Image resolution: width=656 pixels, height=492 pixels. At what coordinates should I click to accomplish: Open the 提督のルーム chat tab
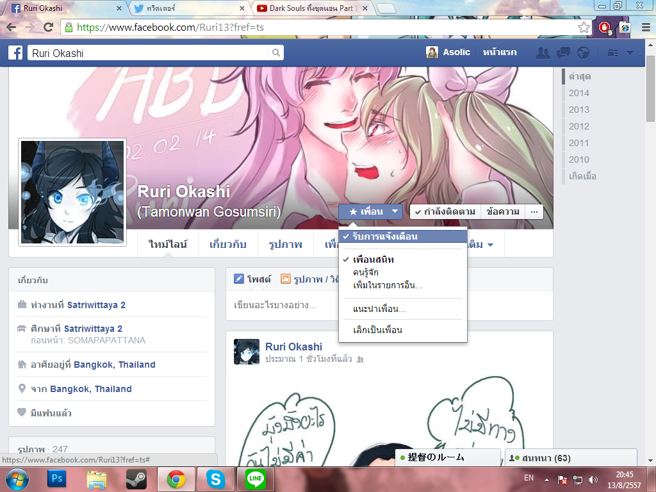coord(448,457)
